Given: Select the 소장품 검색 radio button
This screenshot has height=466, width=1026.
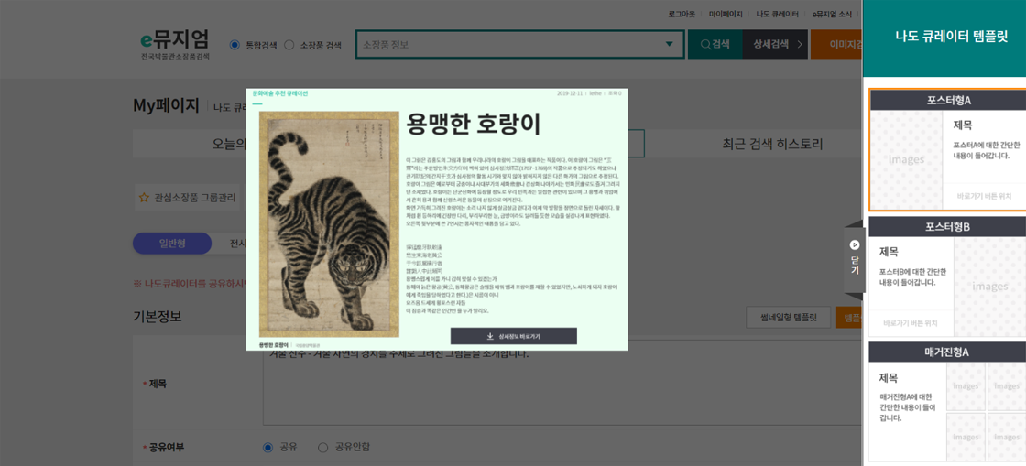Looking at the screenshot, I should 289,45.
